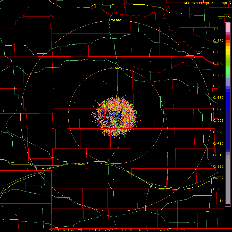
Task: Click the 0.413 legend value
Action: pos(218,155)
